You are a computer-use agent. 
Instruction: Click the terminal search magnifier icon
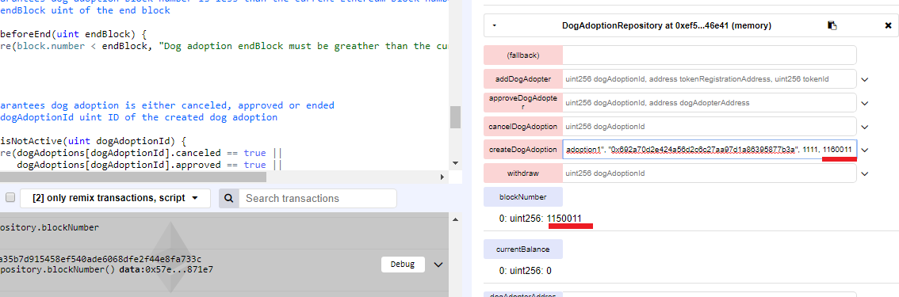pyautogui.click(x=229, y=198)
